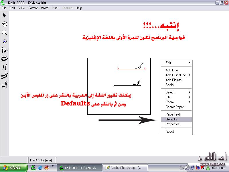Click the network computers tray icon
This screenshot has height=172, width=229.
[x=192, y=168]
